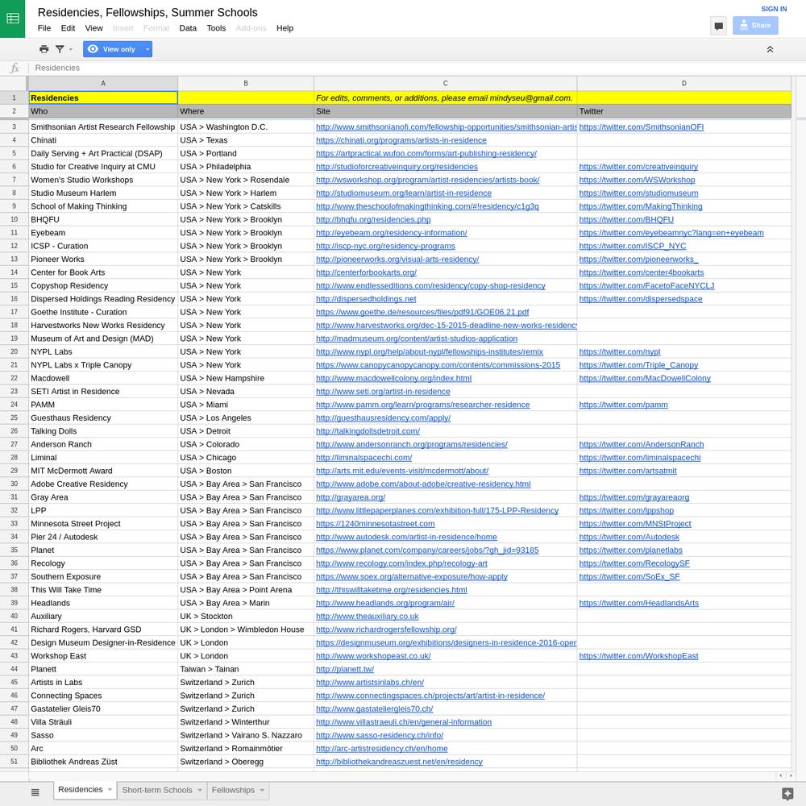Open the chinati.org artists-in-residence link

point(401,140)
